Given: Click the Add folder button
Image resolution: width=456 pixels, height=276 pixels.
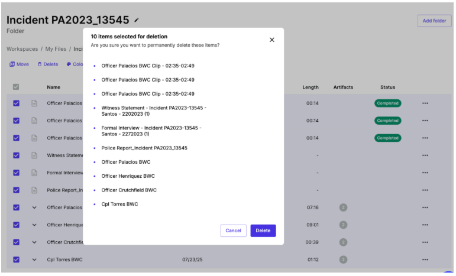Looking at the screenshot, I should [x=434, y=21].
